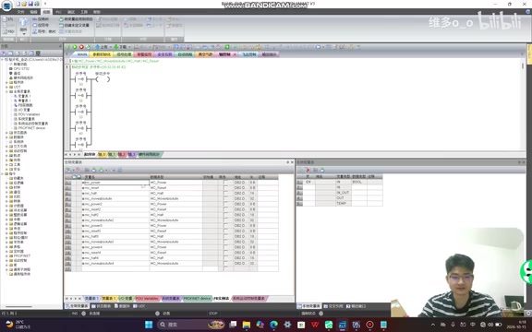
Task: Open POU Variables in project tree
Action: pos(27,114)
